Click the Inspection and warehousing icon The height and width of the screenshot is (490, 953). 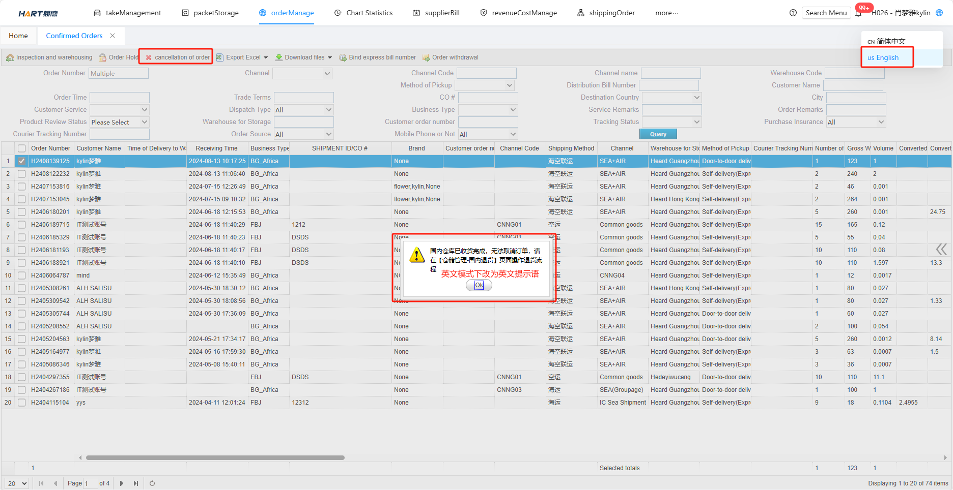coord(10,57)
